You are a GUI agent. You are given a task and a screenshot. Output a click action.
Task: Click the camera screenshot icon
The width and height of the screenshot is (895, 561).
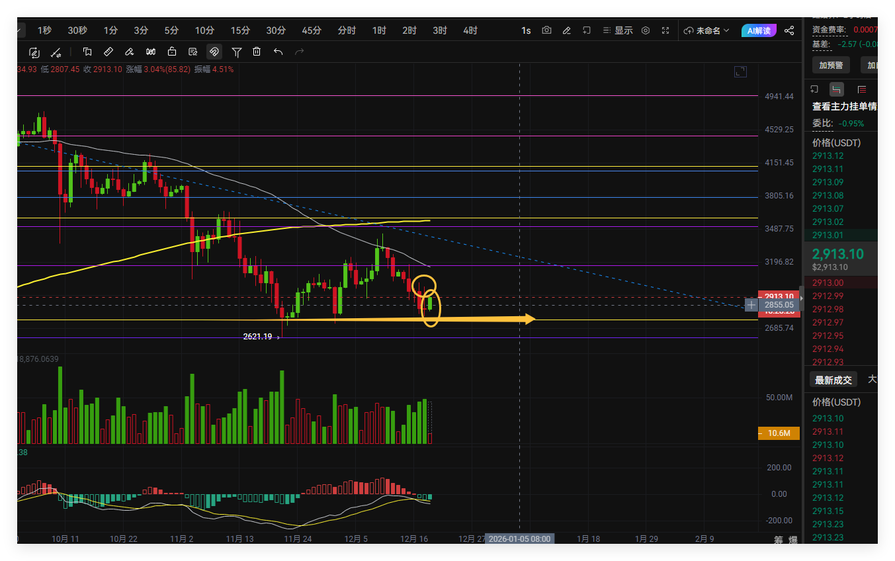tap(546, 30)
